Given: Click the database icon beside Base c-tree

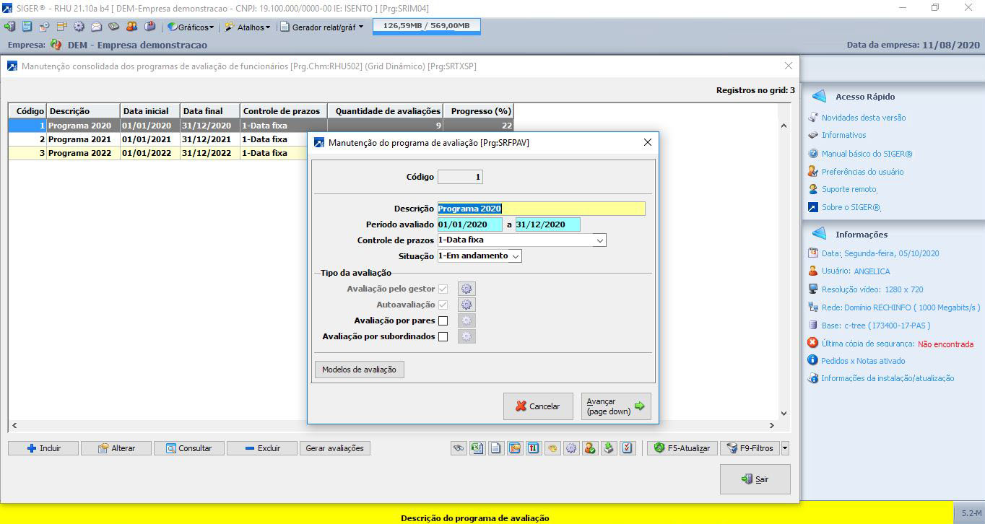Looking at the screenshot, I should tap(813, 325).
